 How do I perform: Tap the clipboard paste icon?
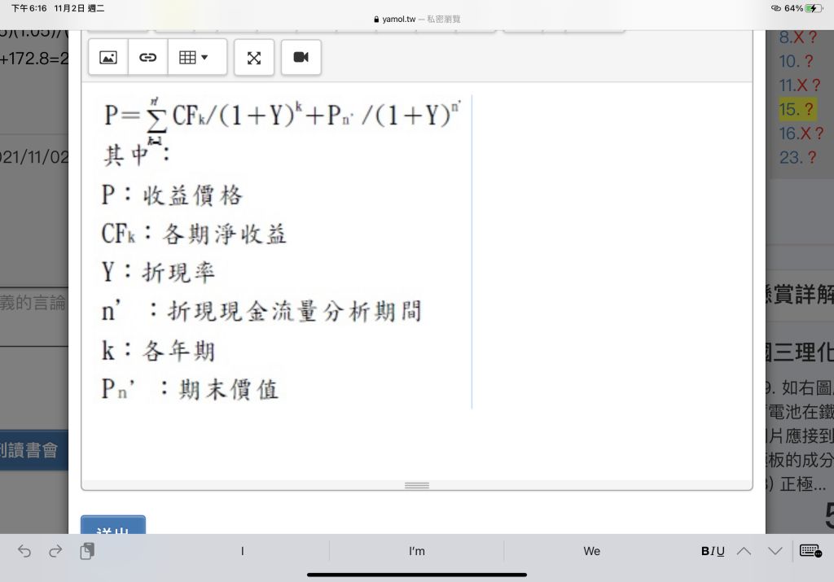[x=87, y=551]
